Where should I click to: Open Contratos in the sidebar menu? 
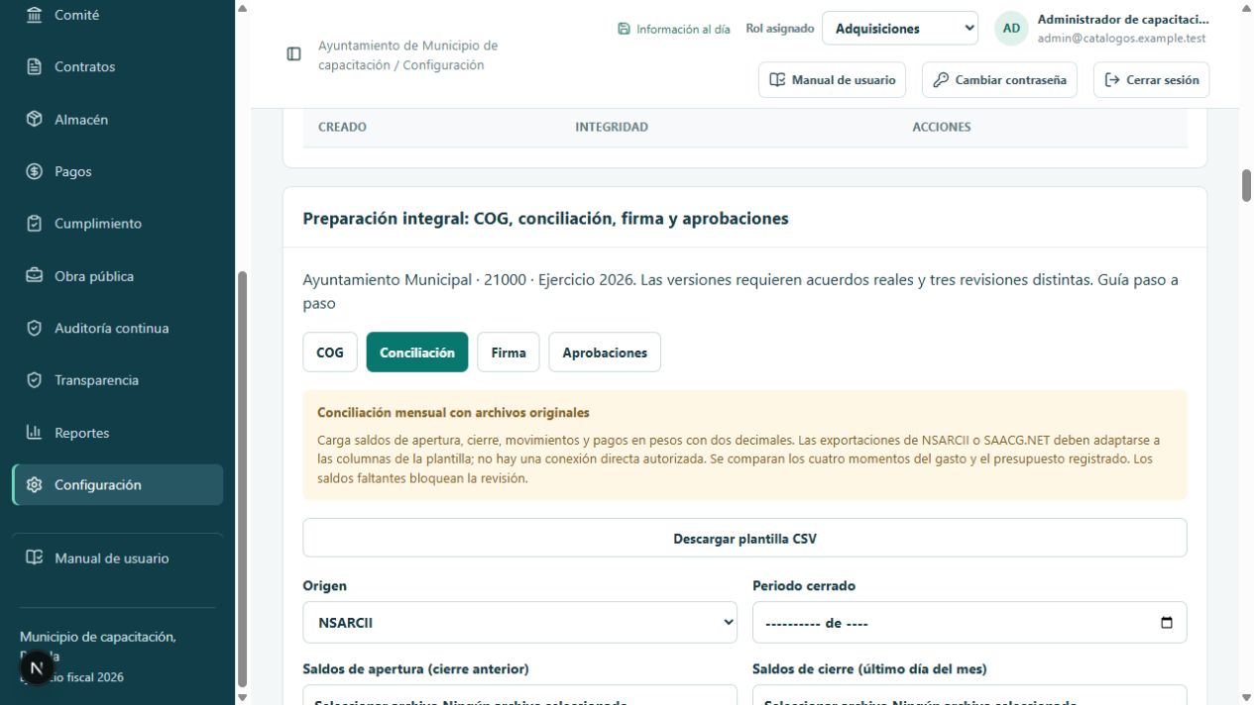tap(117, 67)
